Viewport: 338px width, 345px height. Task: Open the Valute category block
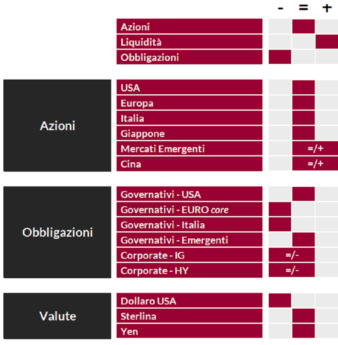(57, 316)
